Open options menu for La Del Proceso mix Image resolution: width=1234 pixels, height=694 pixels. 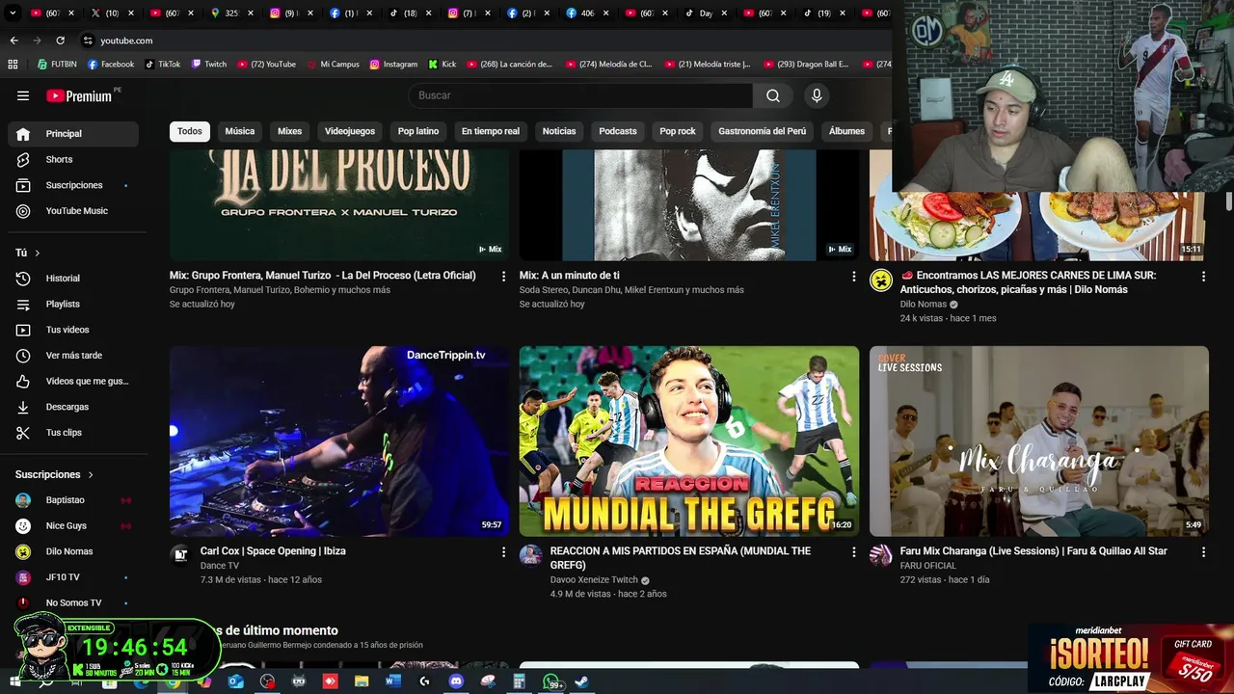[503, 276]
